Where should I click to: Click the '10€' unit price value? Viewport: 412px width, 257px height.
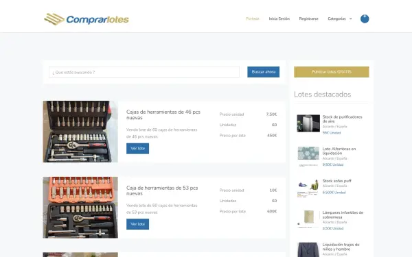[x=273, y=191]
